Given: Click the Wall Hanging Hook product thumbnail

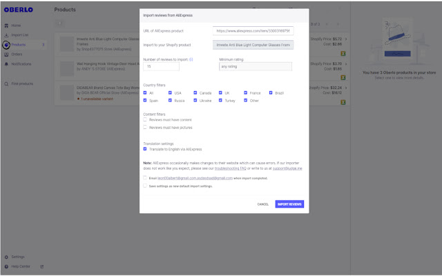Looking at the screenshot, I should [x=67, y=69].
